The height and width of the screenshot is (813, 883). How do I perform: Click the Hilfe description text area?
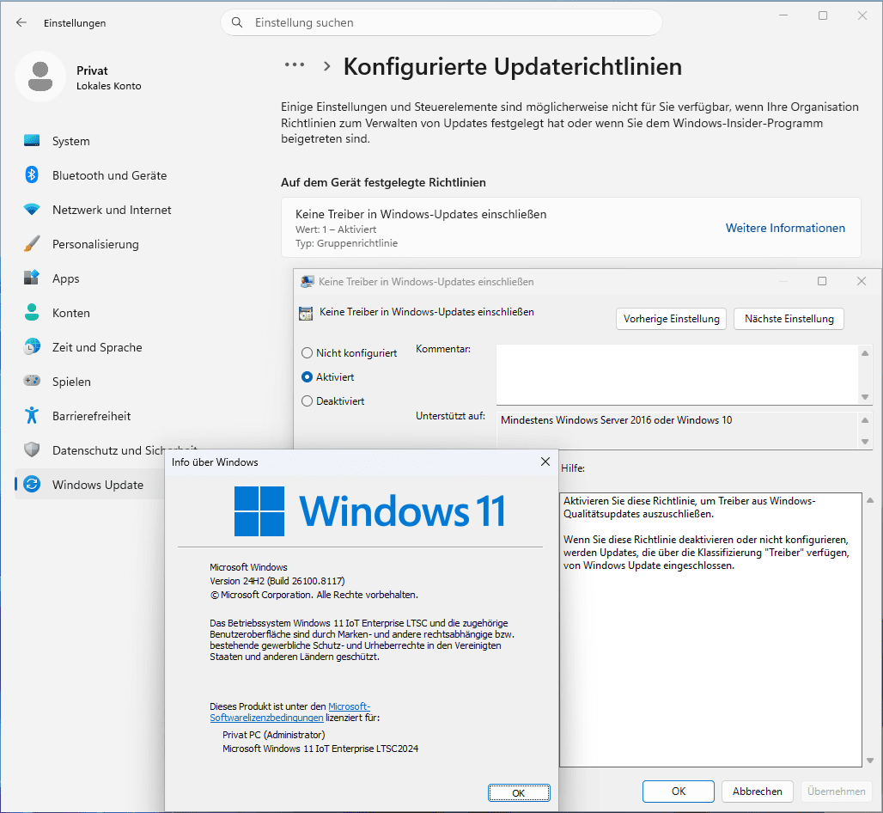coord(710,629)
